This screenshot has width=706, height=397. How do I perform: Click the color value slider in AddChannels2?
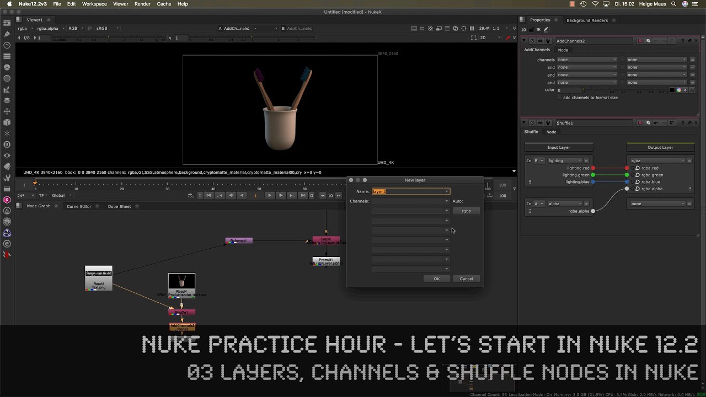pyautogui.click(x=627, y=90)
